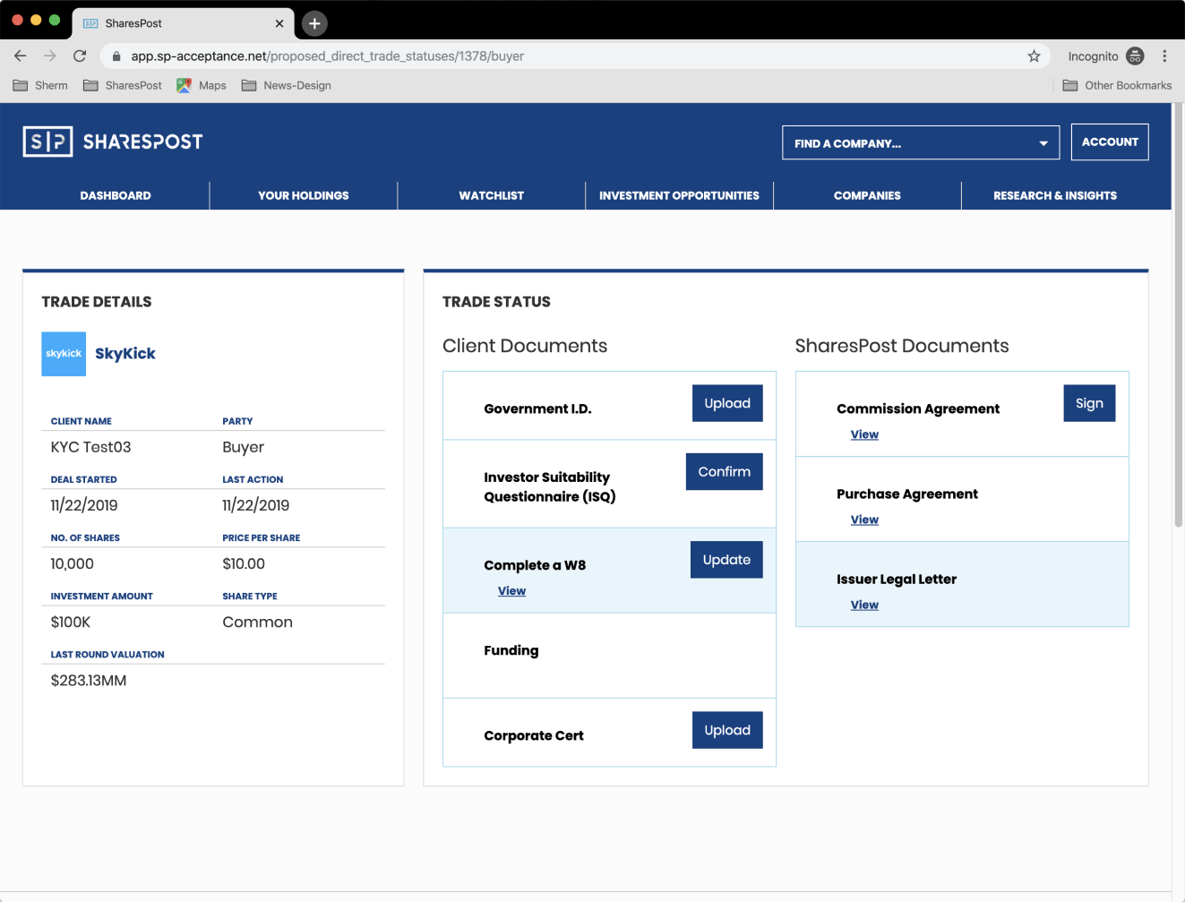Open Chrome's three-dot menu
The image size is (1185, 902).
tap(1165, 56)
